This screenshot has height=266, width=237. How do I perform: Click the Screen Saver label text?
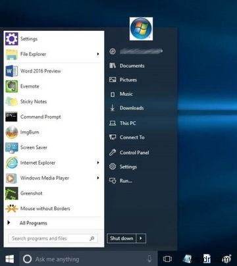click(x=34, y=147)
